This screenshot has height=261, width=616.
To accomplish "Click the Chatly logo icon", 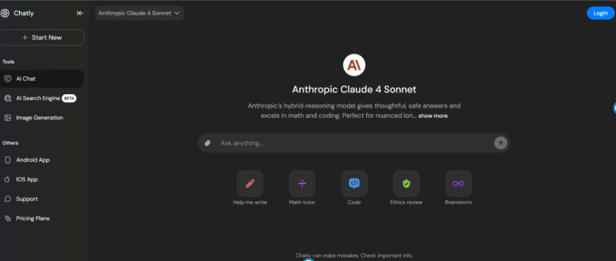I will (5, 14).
